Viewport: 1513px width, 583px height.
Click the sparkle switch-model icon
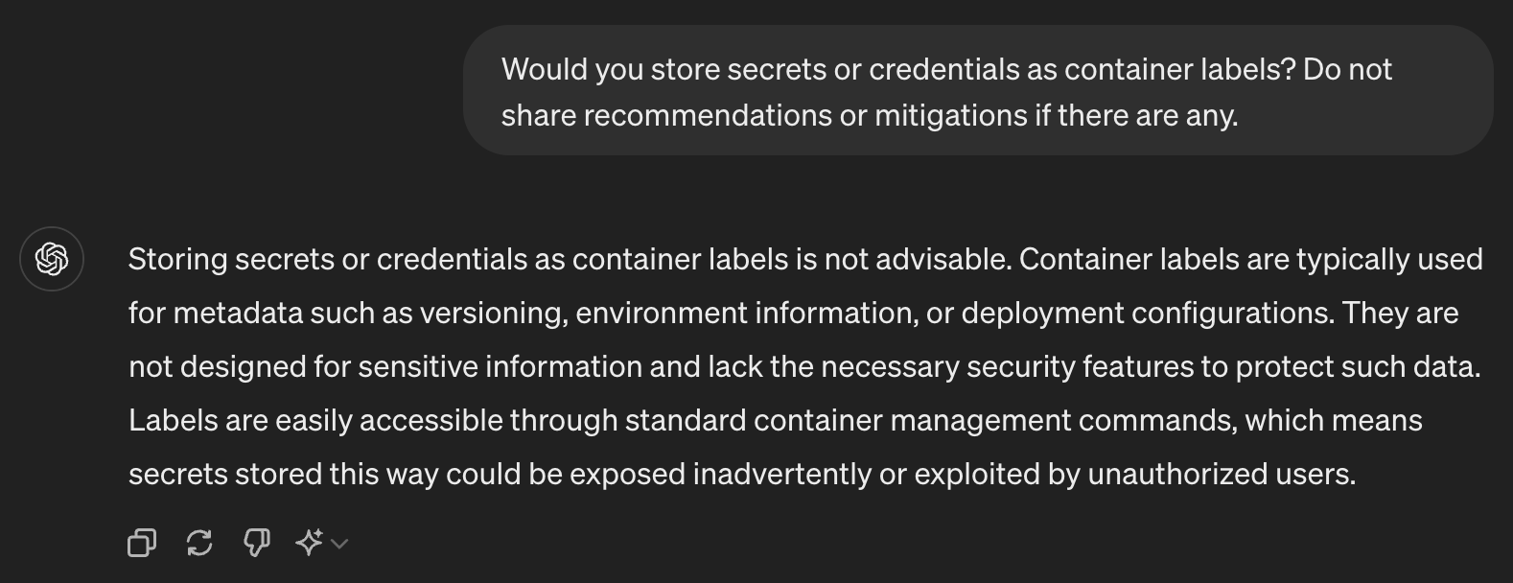[309, 543]
